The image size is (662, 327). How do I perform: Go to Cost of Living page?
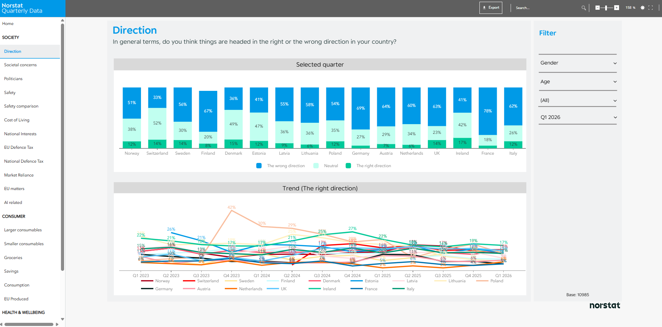17,120
